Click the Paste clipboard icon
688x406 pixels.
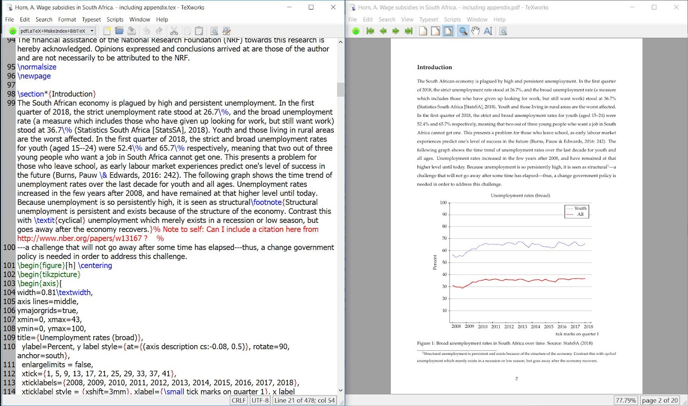199,31
